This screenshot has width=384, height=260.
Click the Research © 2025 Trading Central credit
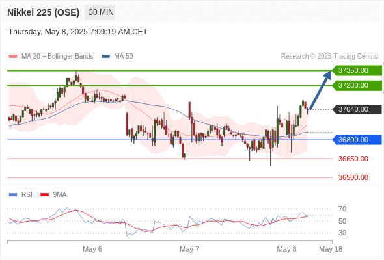point(329,57)
